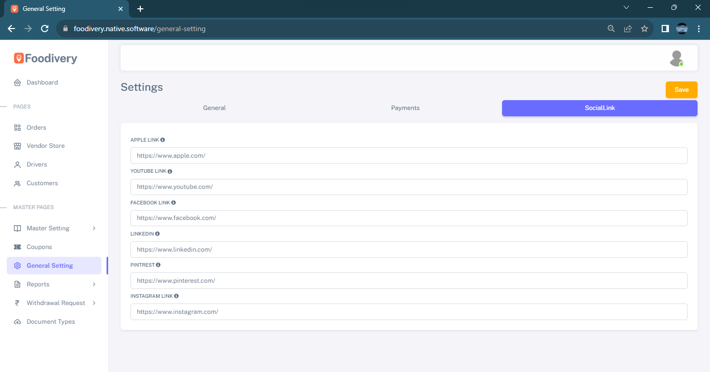Click info icon beside YouTube Link label

coord(170,171)
